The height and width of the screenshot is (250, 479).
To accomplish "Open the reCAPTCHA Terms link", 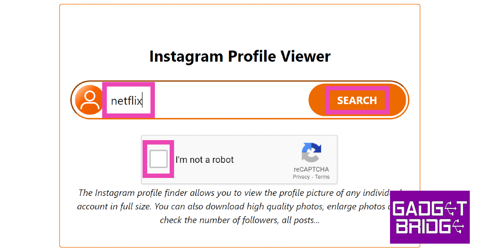I will tap(323, 177).
